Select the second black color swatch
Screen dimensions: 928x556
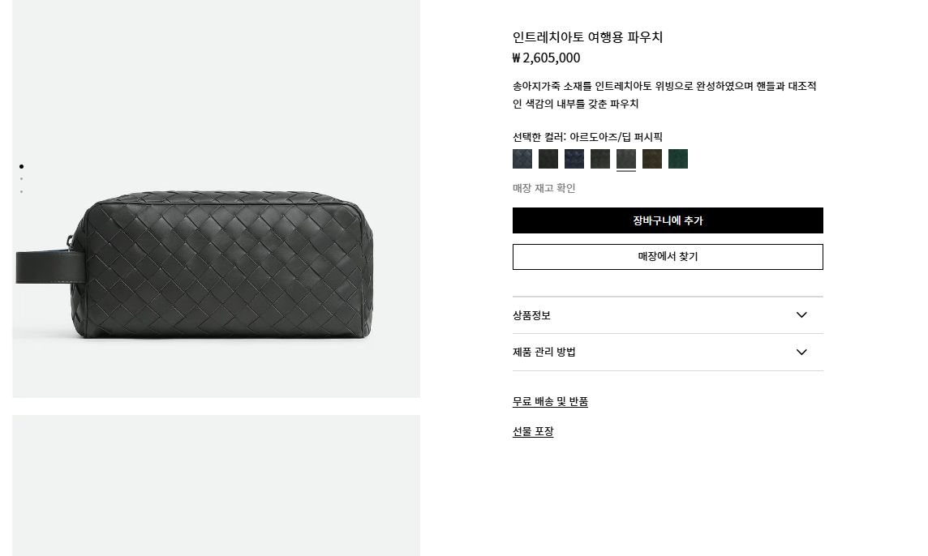click(x=548, y=159)
